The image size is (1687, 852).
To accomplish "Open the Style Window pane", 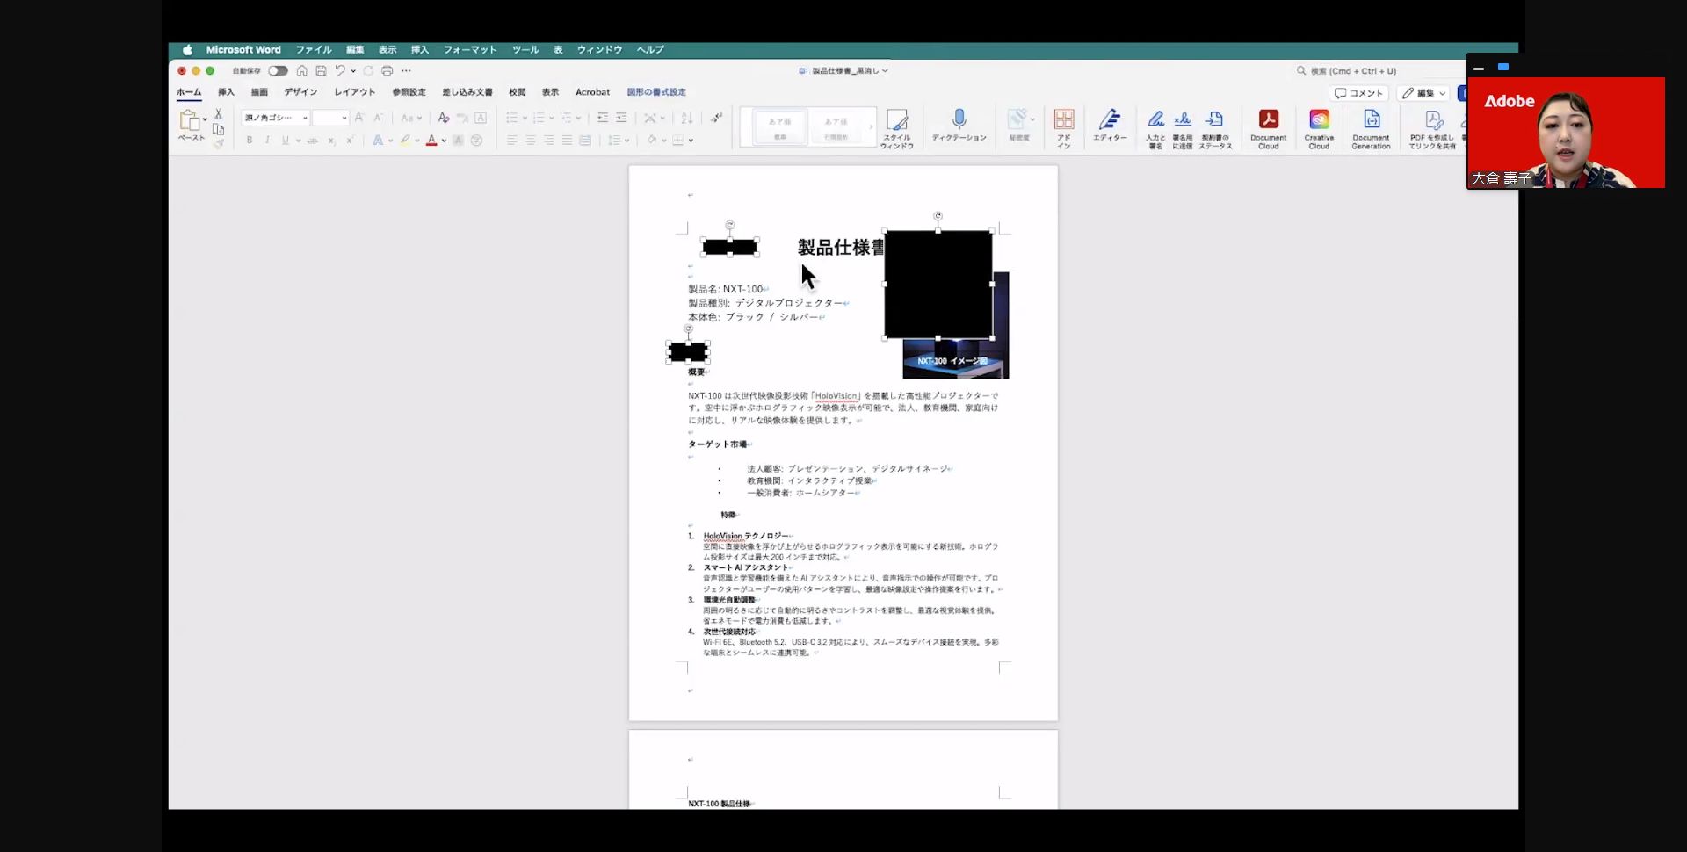I will point(897,128).
